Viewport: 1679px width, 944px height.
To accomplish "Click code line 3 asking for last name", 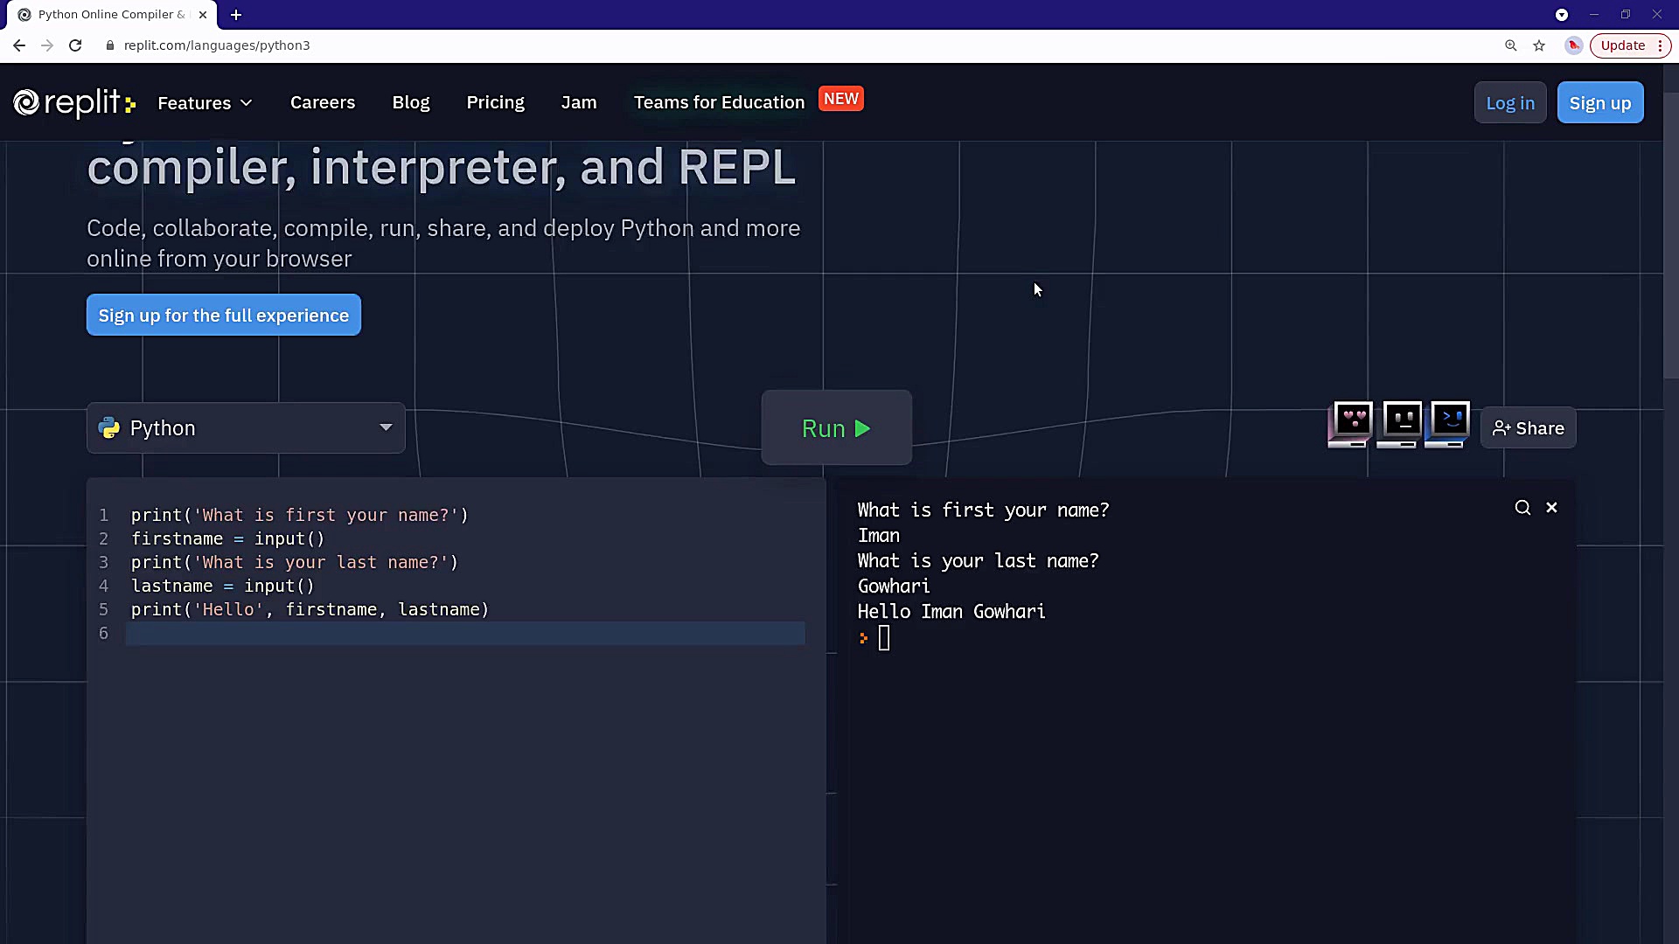I will tap(295, 562).
